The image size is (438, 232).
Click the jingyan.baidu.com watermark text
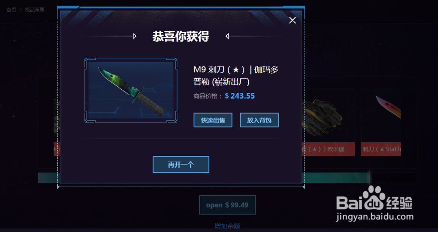[x=374, y=217]
